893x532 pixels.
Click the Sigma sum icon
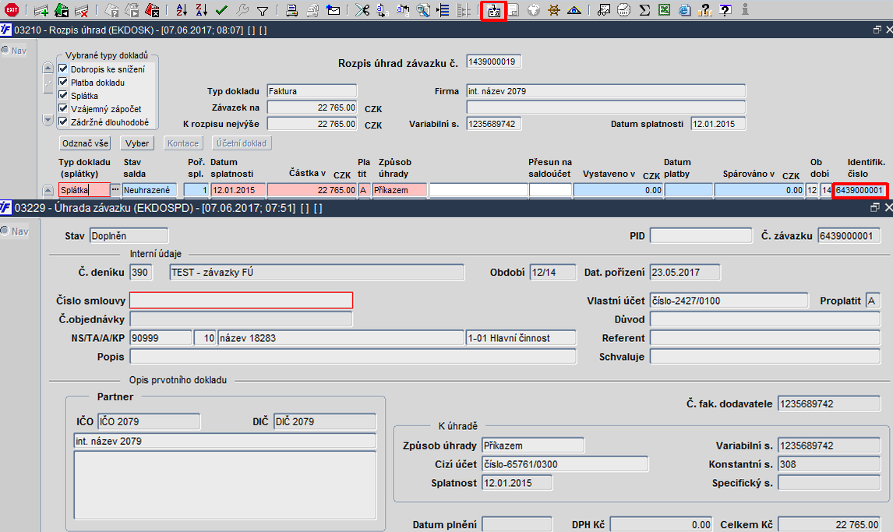[x=644, y=9]
